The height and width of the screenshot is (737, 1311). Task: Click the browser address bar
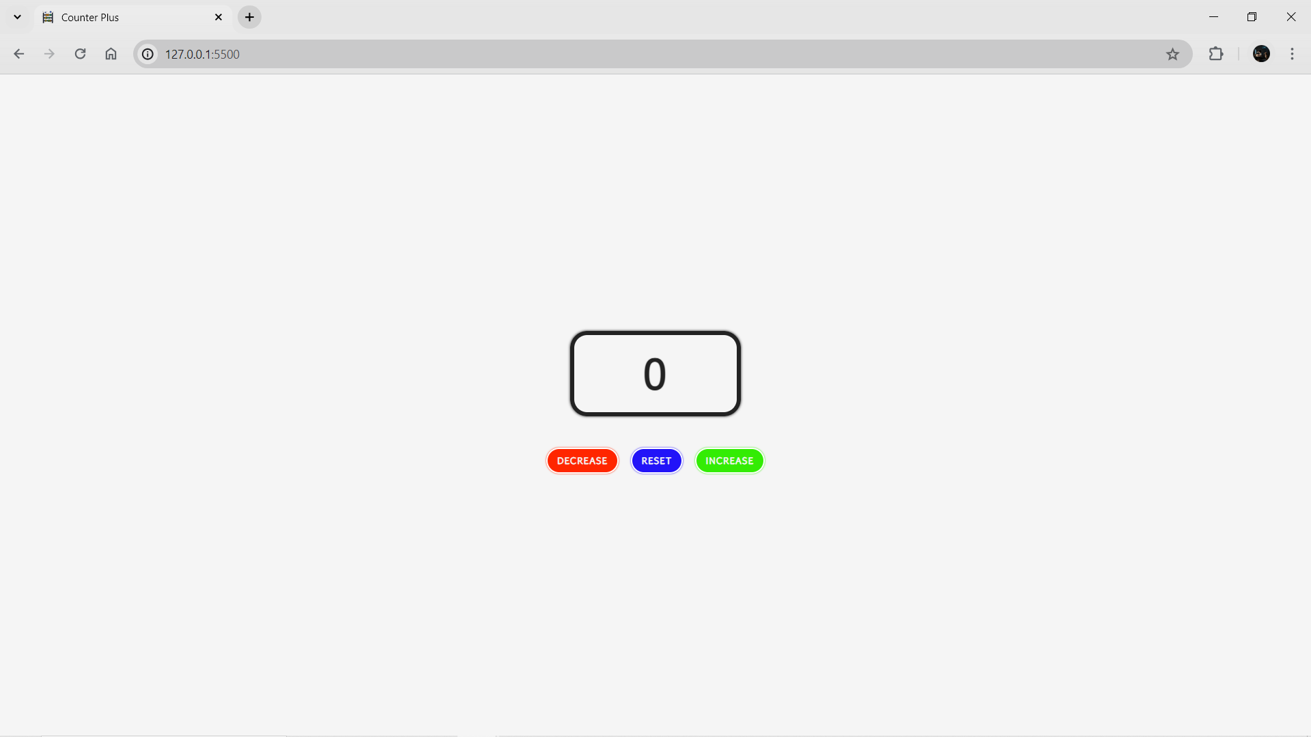pos(655,54)
